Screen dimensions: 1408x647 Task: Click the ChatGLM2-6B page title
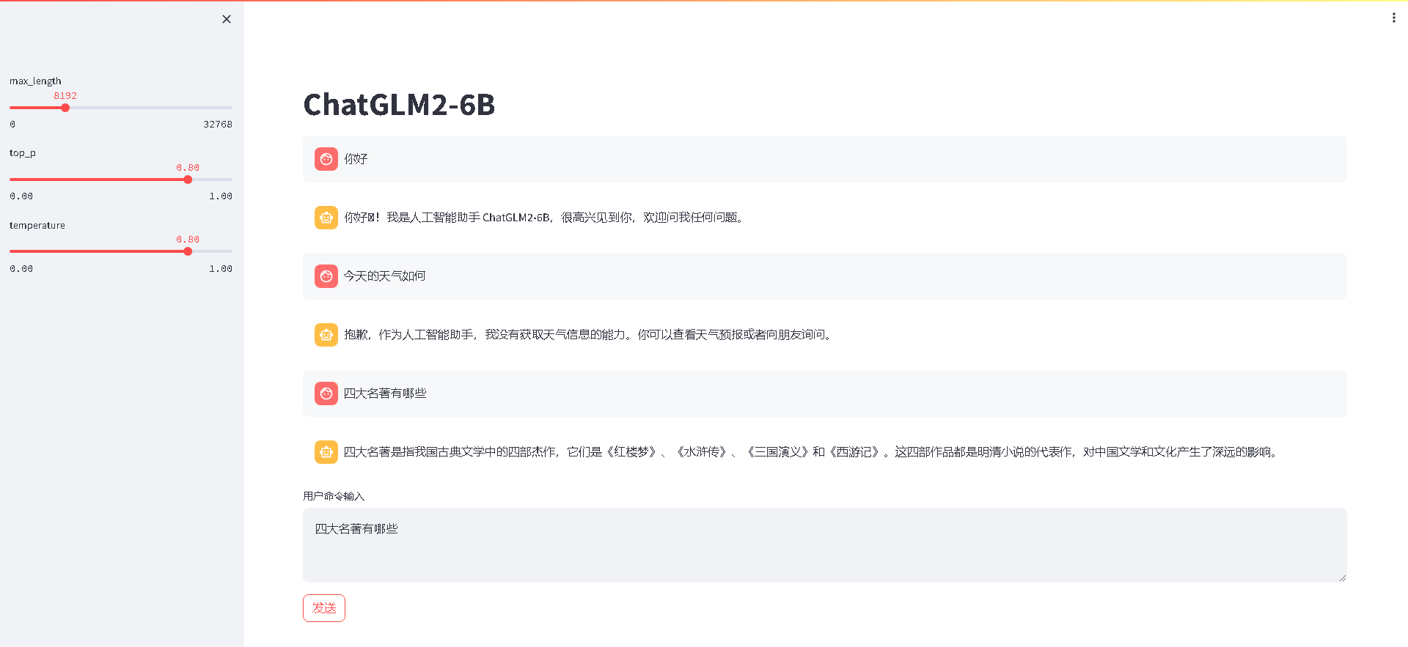400,105
